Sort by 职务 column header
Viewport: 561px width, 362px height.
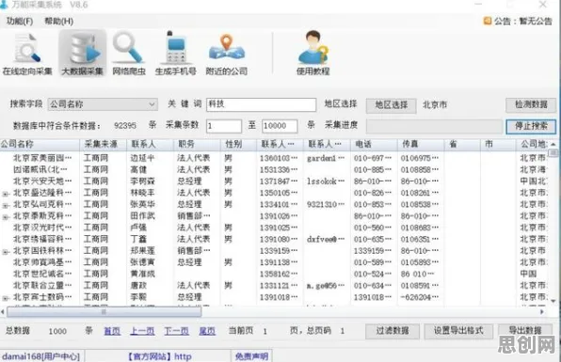click(197, 144)
